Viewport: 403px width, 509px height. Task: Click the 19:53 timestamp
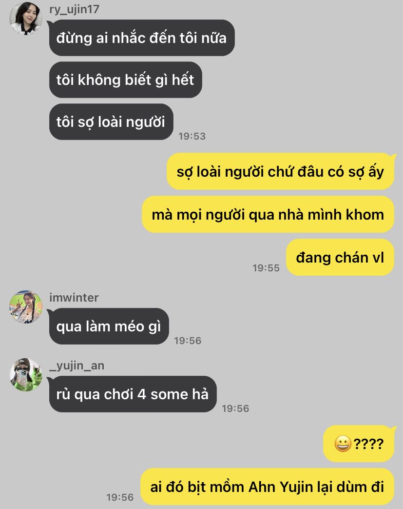(192, 136)
